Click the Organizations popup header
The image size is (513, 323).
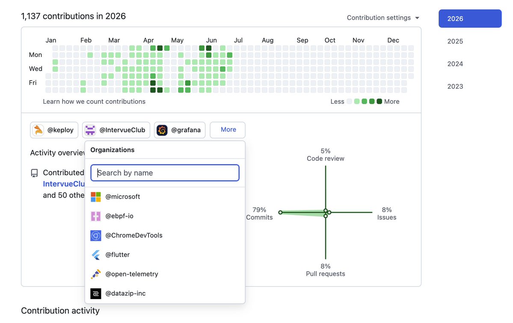[x=112, y=150]
